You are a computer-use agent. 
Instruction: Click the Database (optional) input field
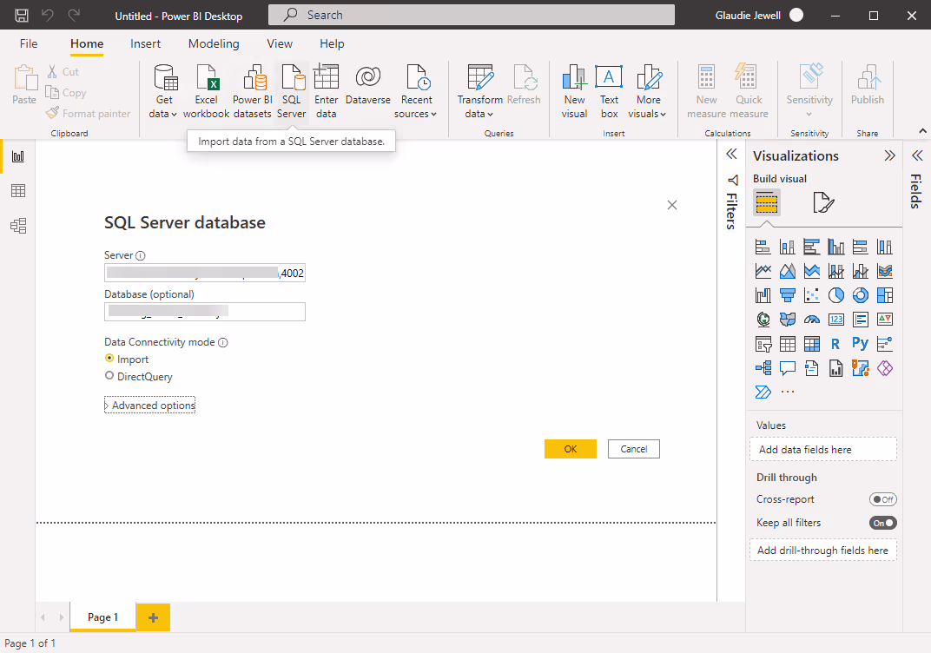pyautogui.click(x=204, y=312)
